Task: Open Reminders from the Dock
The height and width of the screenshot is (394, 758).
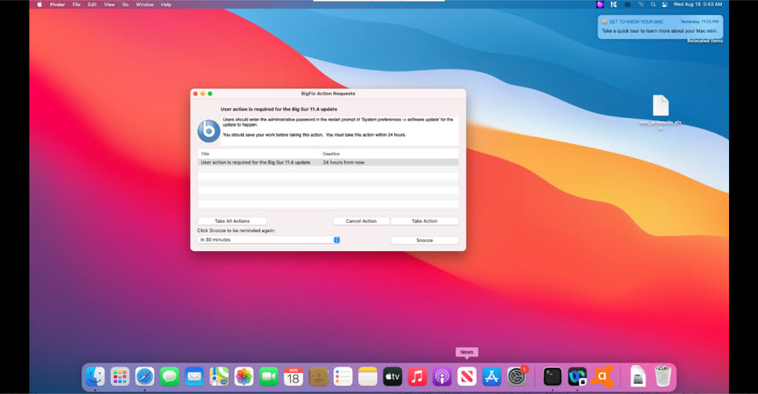Action: (x=343, y=377)
